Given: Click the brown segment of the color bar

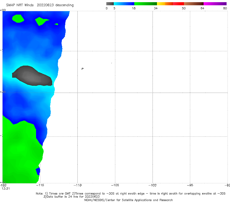Looking at the screenshot, I should tap(194, 4).
